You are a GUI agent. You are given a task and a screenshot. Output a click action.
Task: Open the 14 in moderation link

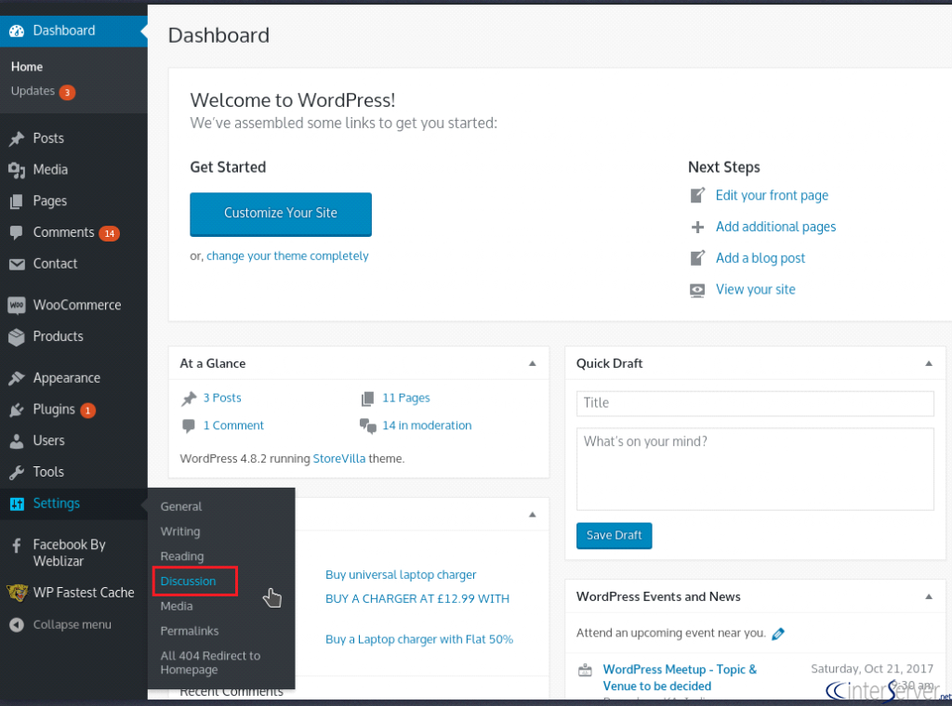point(427,425)
